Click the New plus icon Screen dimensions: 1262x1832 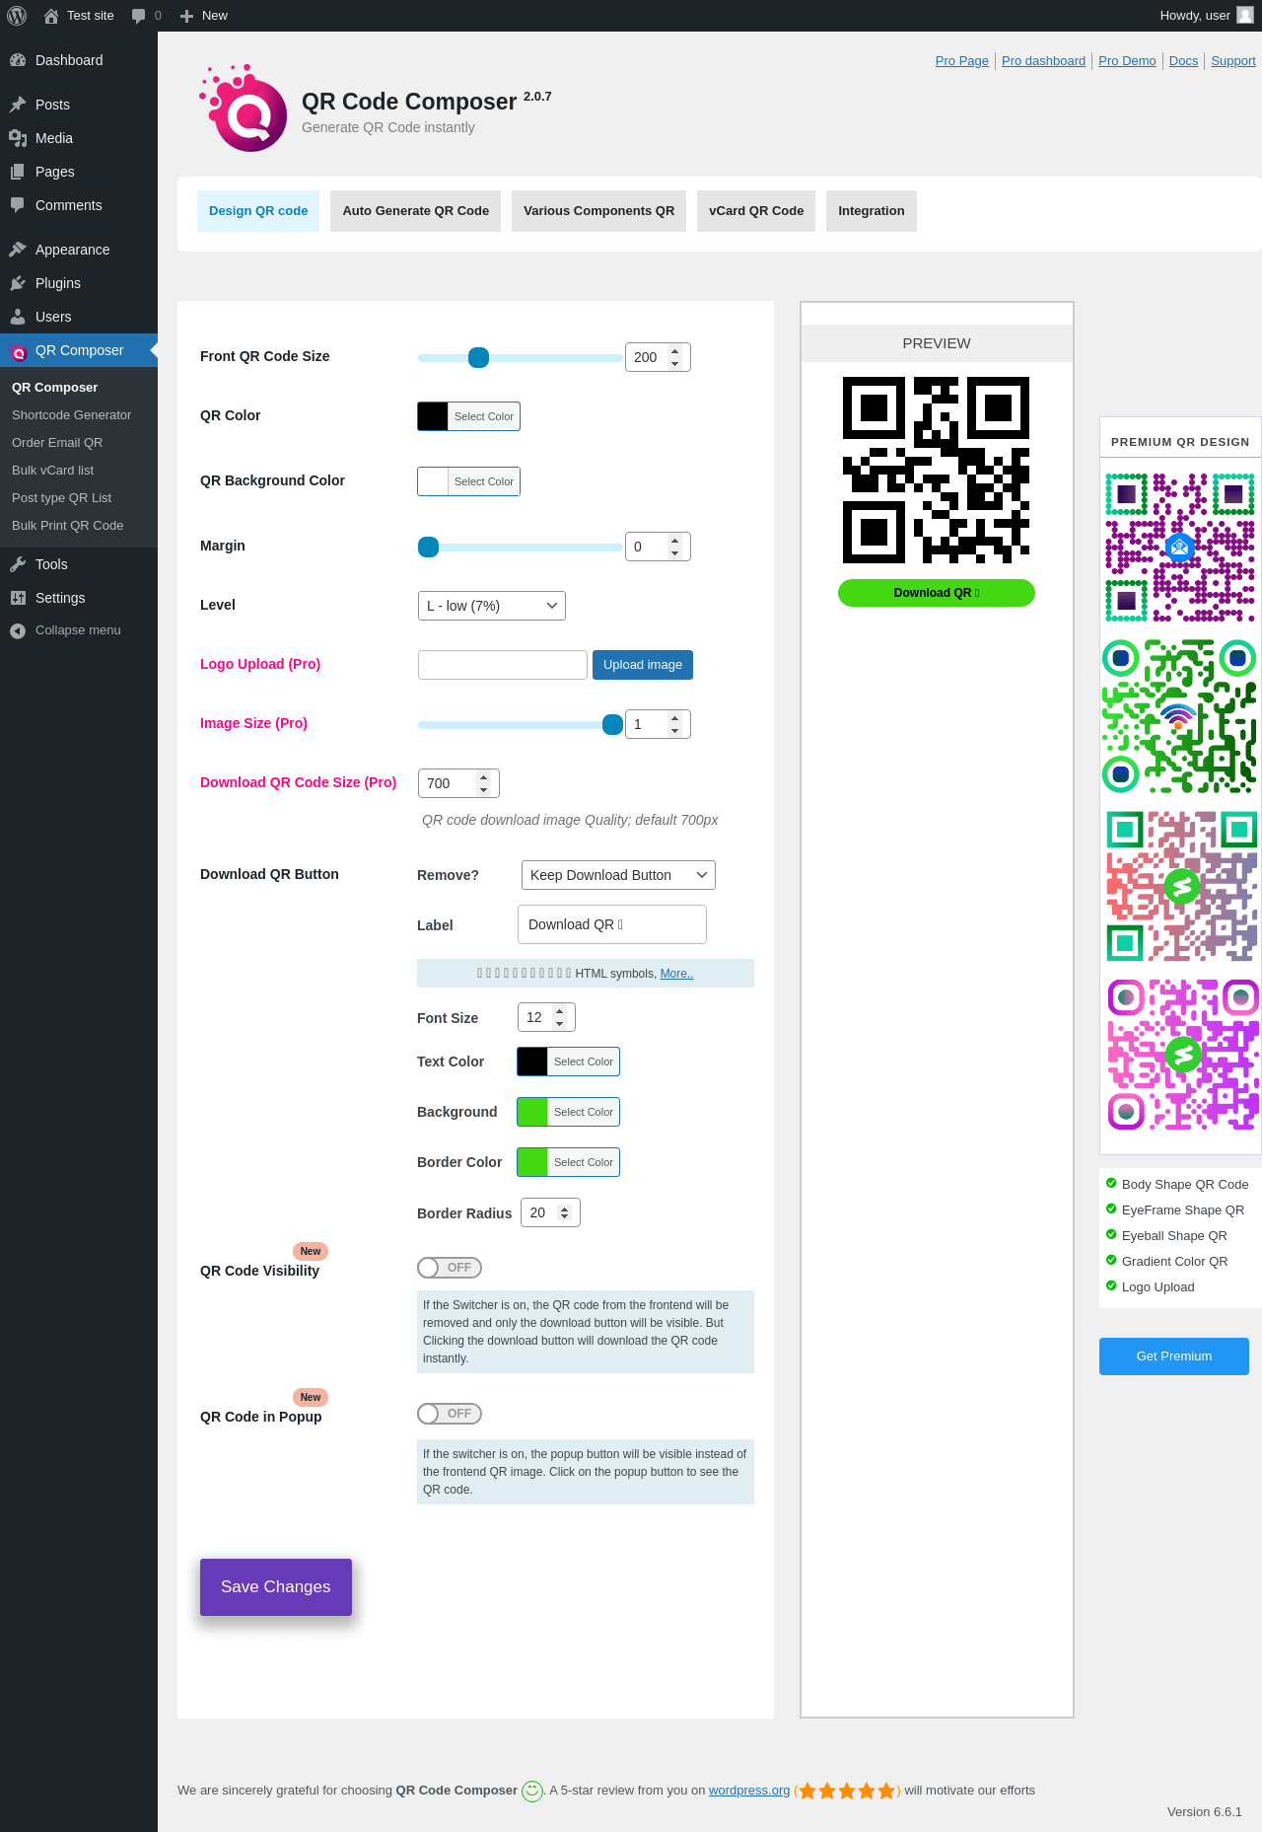186,16
